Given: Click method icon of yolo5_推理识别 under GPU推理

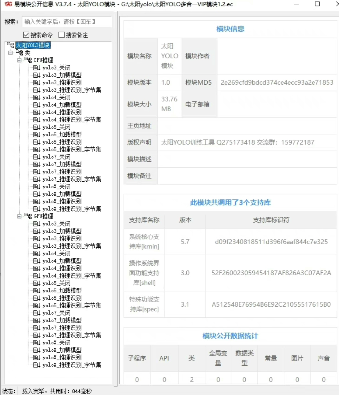Looking at the screenshot, I should point(37,298).
